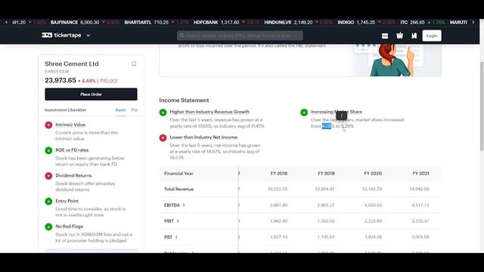Click the FY 2020 column header
This screenshot has height=272, width=484.
click(x=373, y=173)
